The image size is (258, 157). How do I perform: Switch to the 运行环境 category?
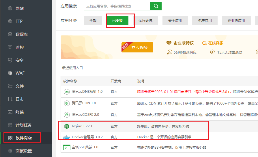point(145,20)
